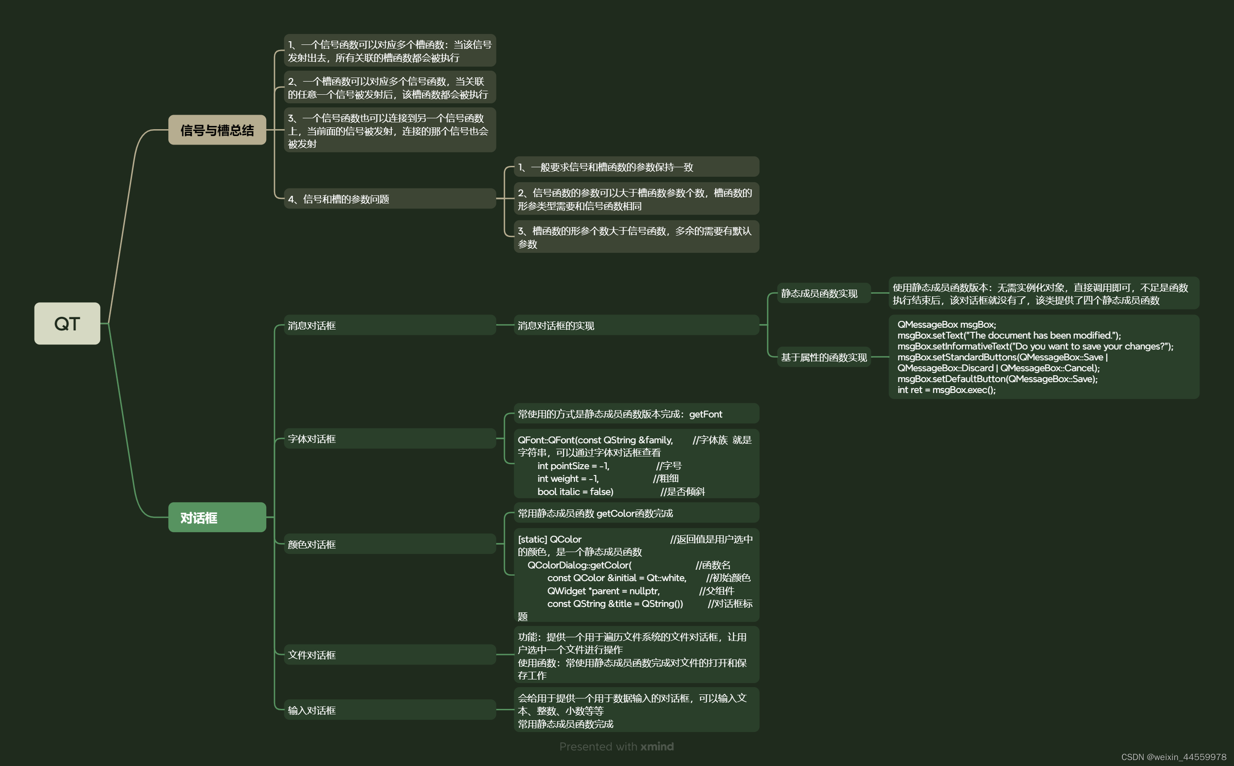Viewport: 1234px width, 766px height.
Task: Select the 基于属性的函数实现 node
Action: pos(824,357)
